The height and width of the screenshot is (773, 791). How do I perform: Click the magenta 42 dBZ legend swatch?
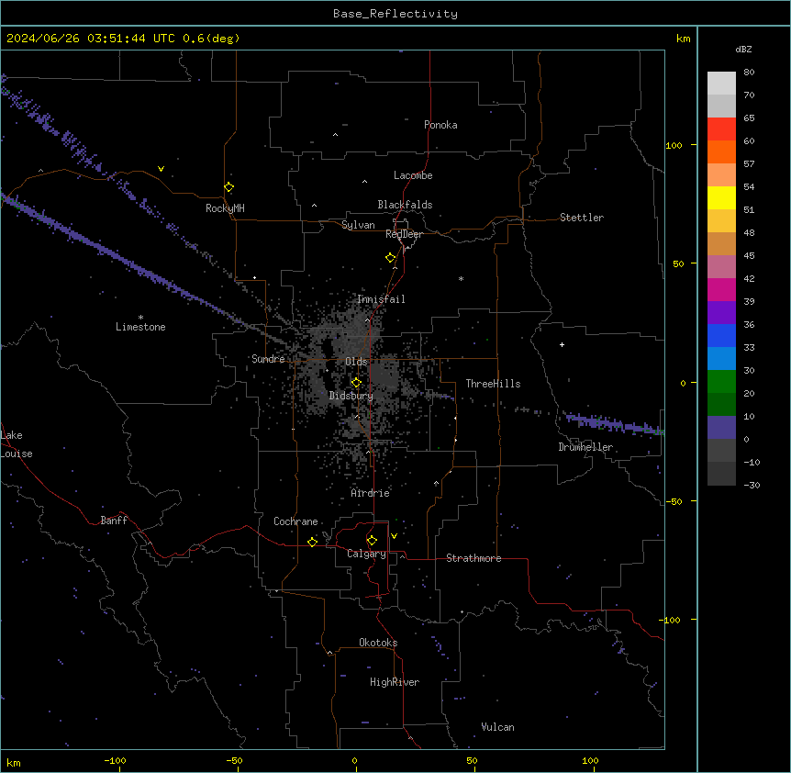coord(721,289)
